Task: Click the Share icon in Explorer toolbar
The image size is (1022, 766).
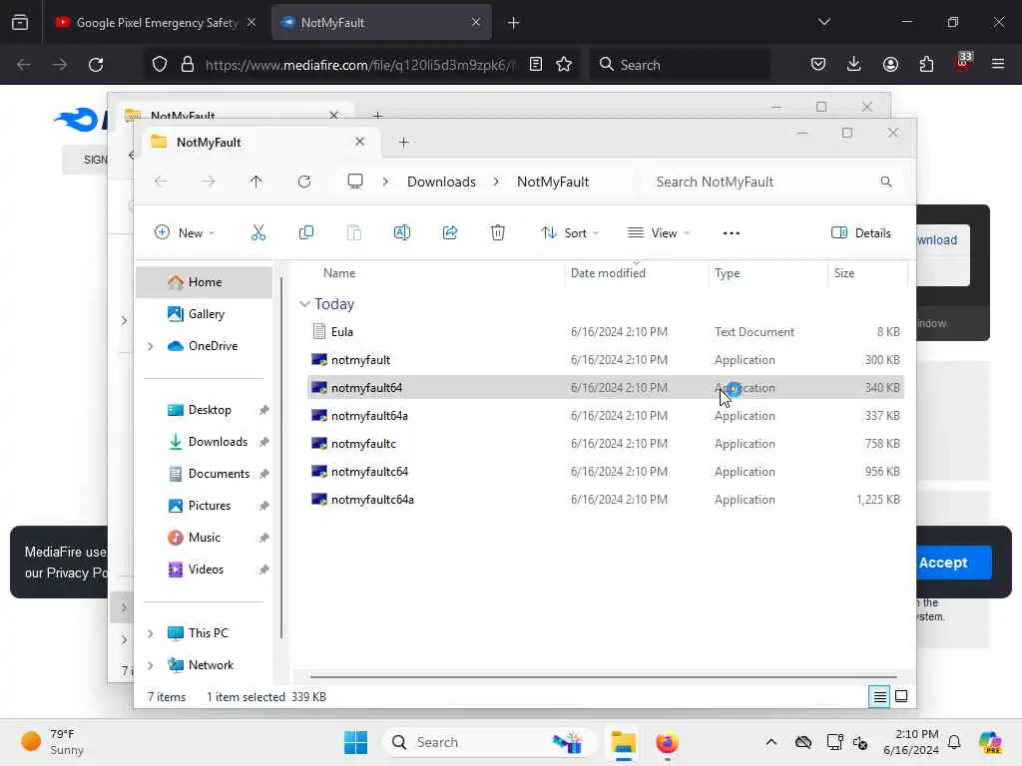Action: (x=450, y=232)
